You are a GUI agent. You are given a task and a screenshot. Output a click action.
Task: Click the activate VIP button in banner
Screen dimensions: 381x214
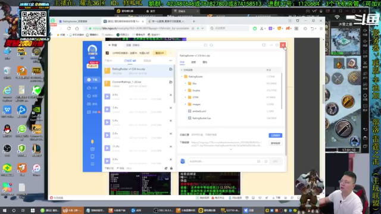point(160,53)
